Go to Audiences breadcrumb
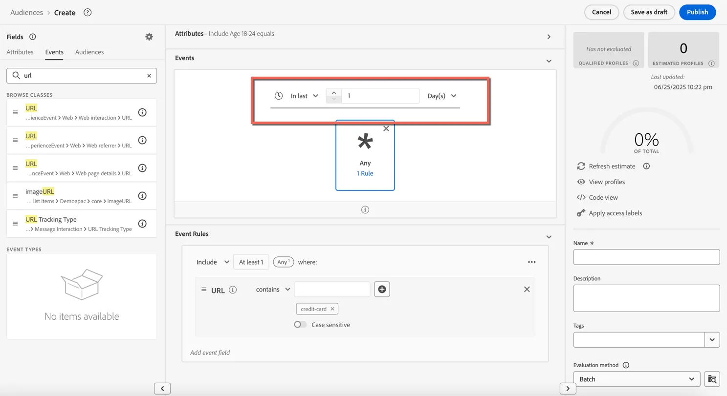Screen dimensions: 727x396 tap(26, 12)
